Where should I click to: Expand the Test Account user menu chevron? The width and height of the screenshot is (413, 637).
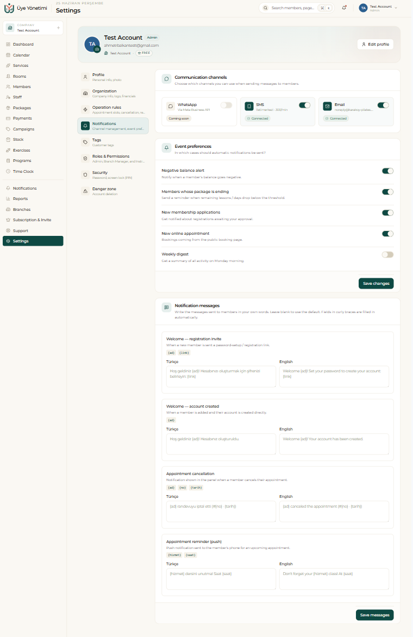[x=396, y=8]
